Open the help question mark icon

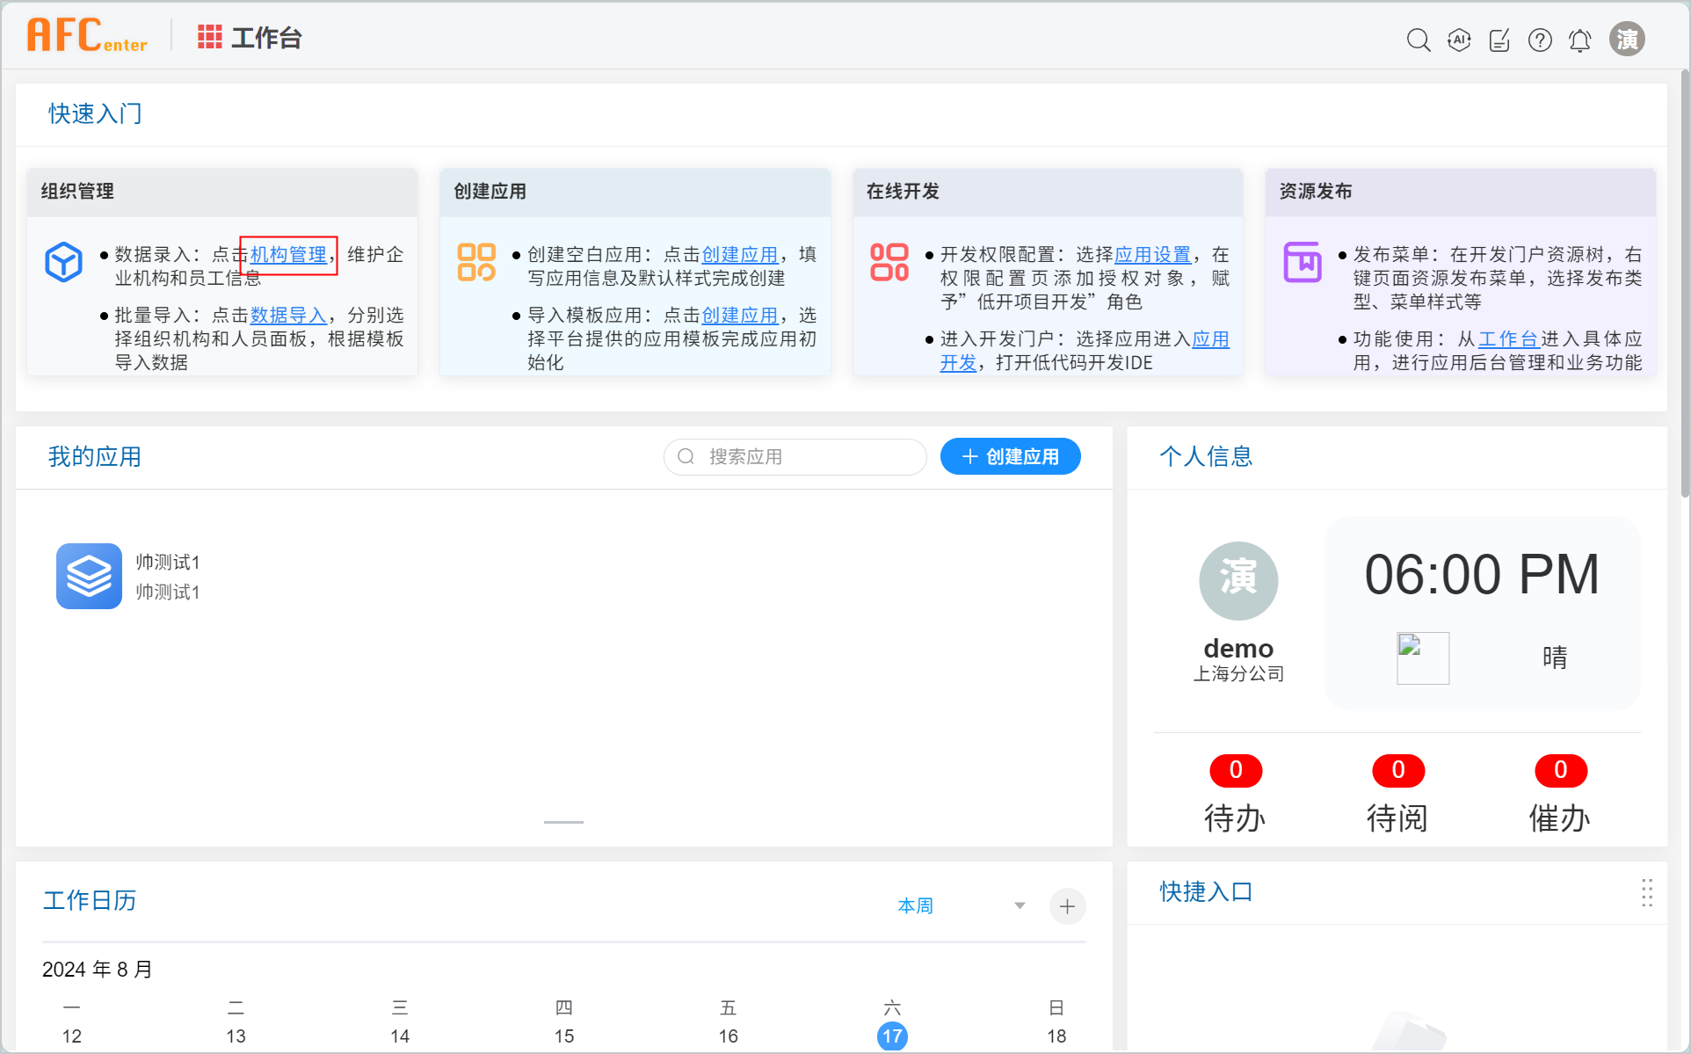(x=1540, y=40)
